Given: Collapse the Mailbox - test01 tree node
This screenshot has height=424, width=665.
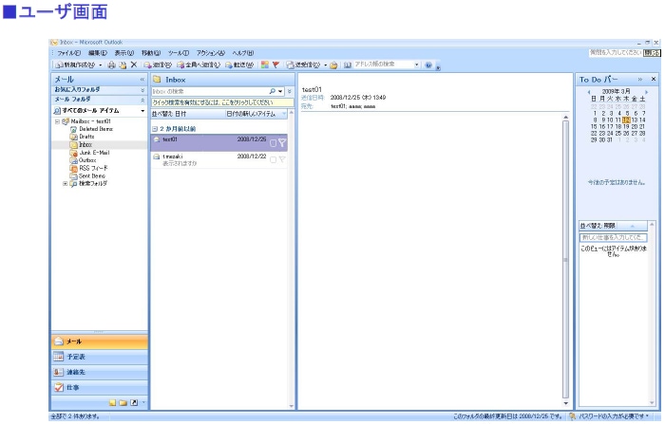Looking at the screenshot, I should (57, 121).
